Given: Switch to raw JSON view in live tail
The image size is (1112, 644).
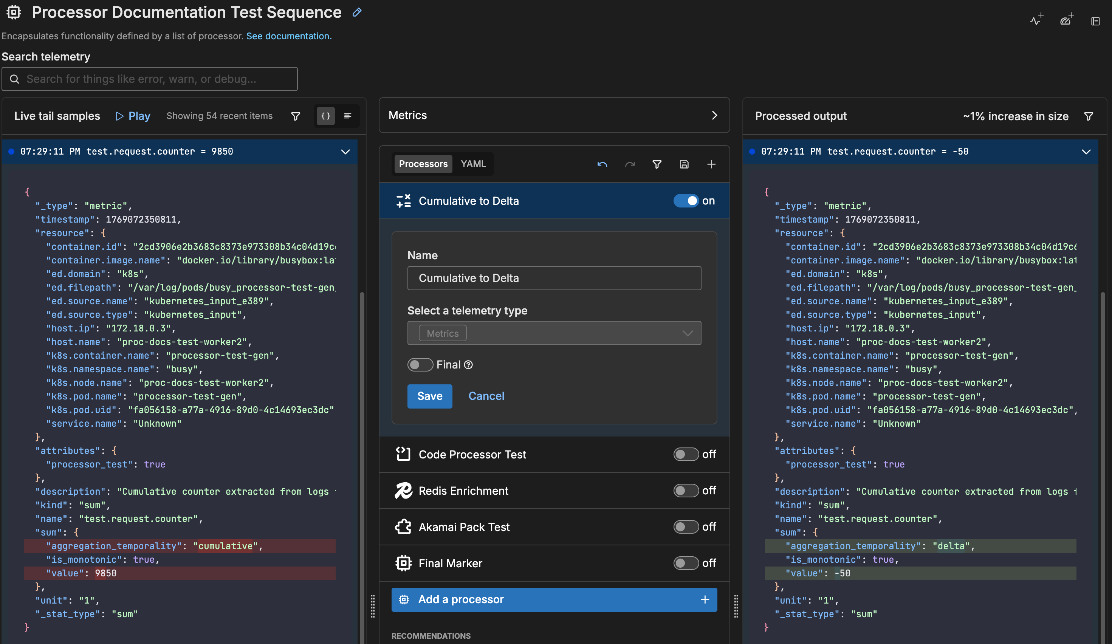Looking at the screenshot, I should tap(325, 116).
